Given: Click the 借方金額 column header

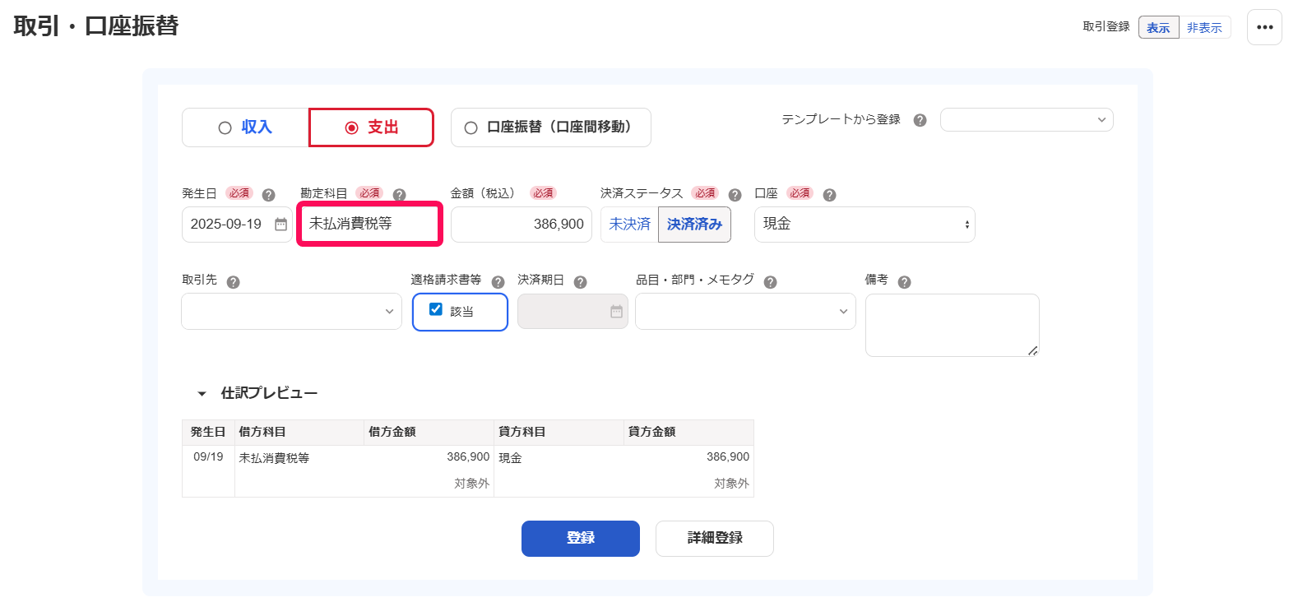Looking at the screenshot, I should (x=429, y=433).
